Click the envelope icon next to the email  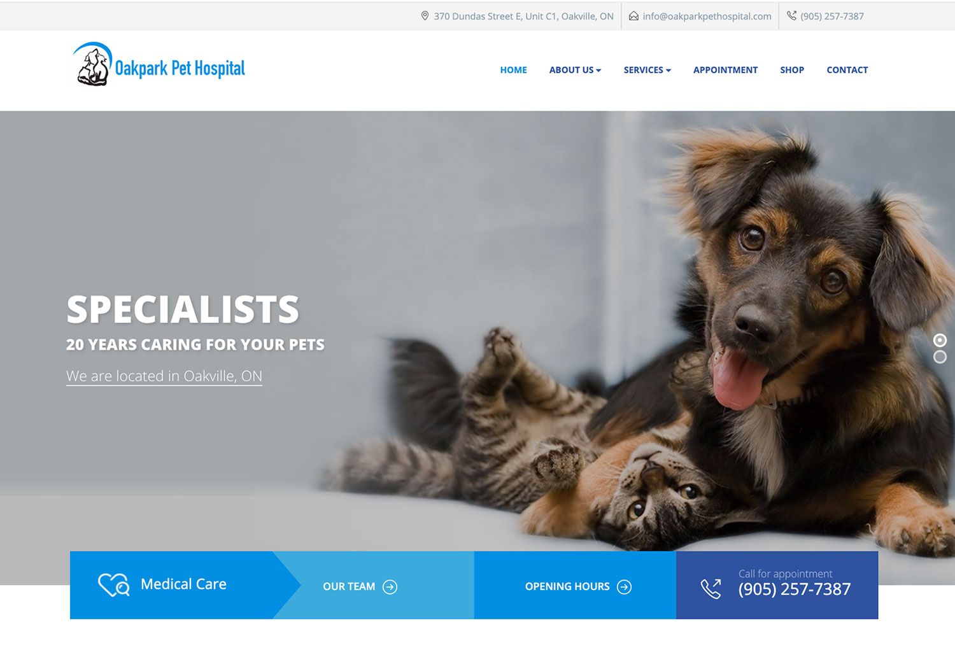pos(633,16)
